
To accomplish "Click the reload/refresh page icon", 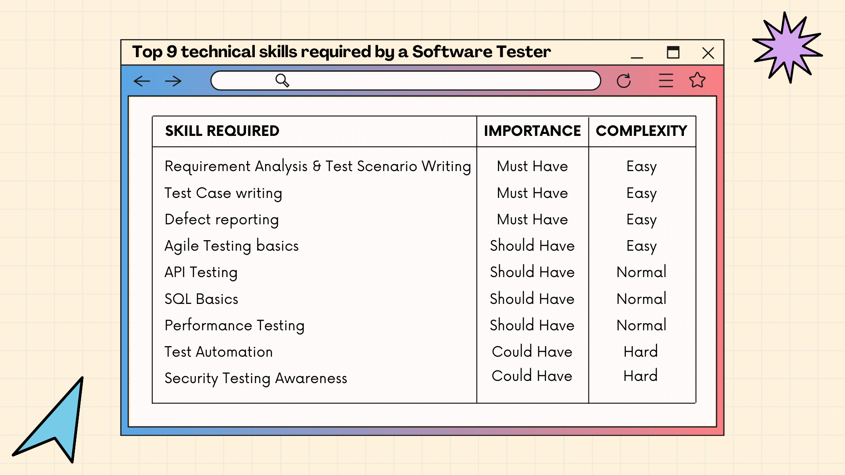I will coord(624,80).
